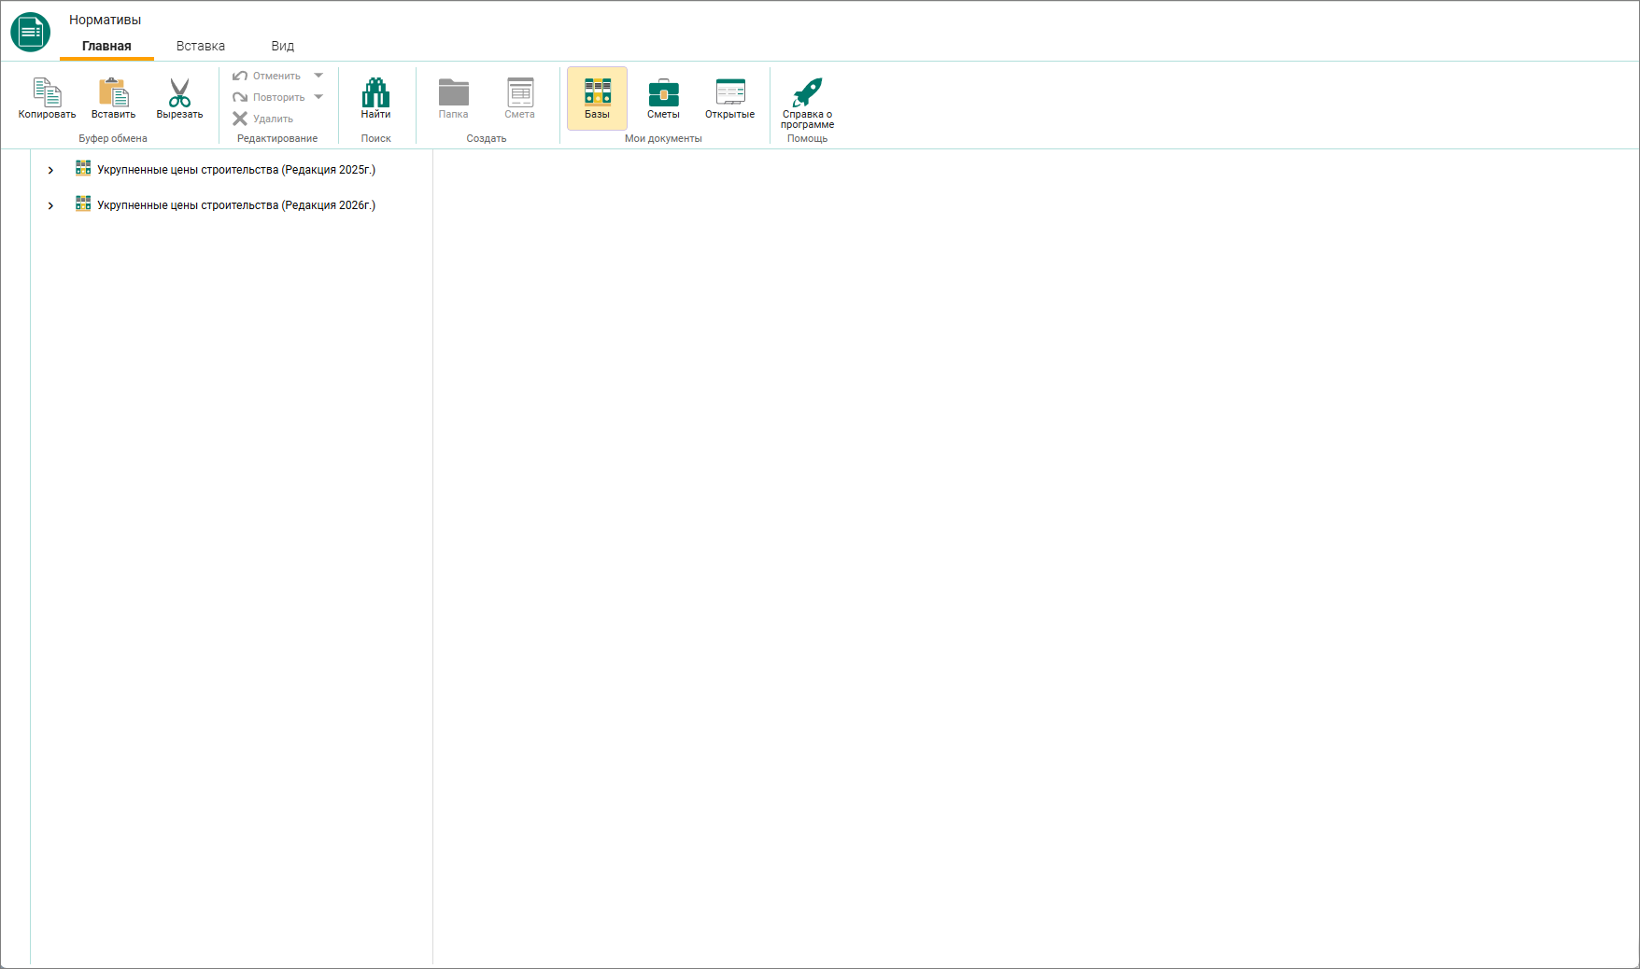The width and height of the screenshot is (1640, 969).
Task: Open the application menu round logo
Action: [31, 32]
